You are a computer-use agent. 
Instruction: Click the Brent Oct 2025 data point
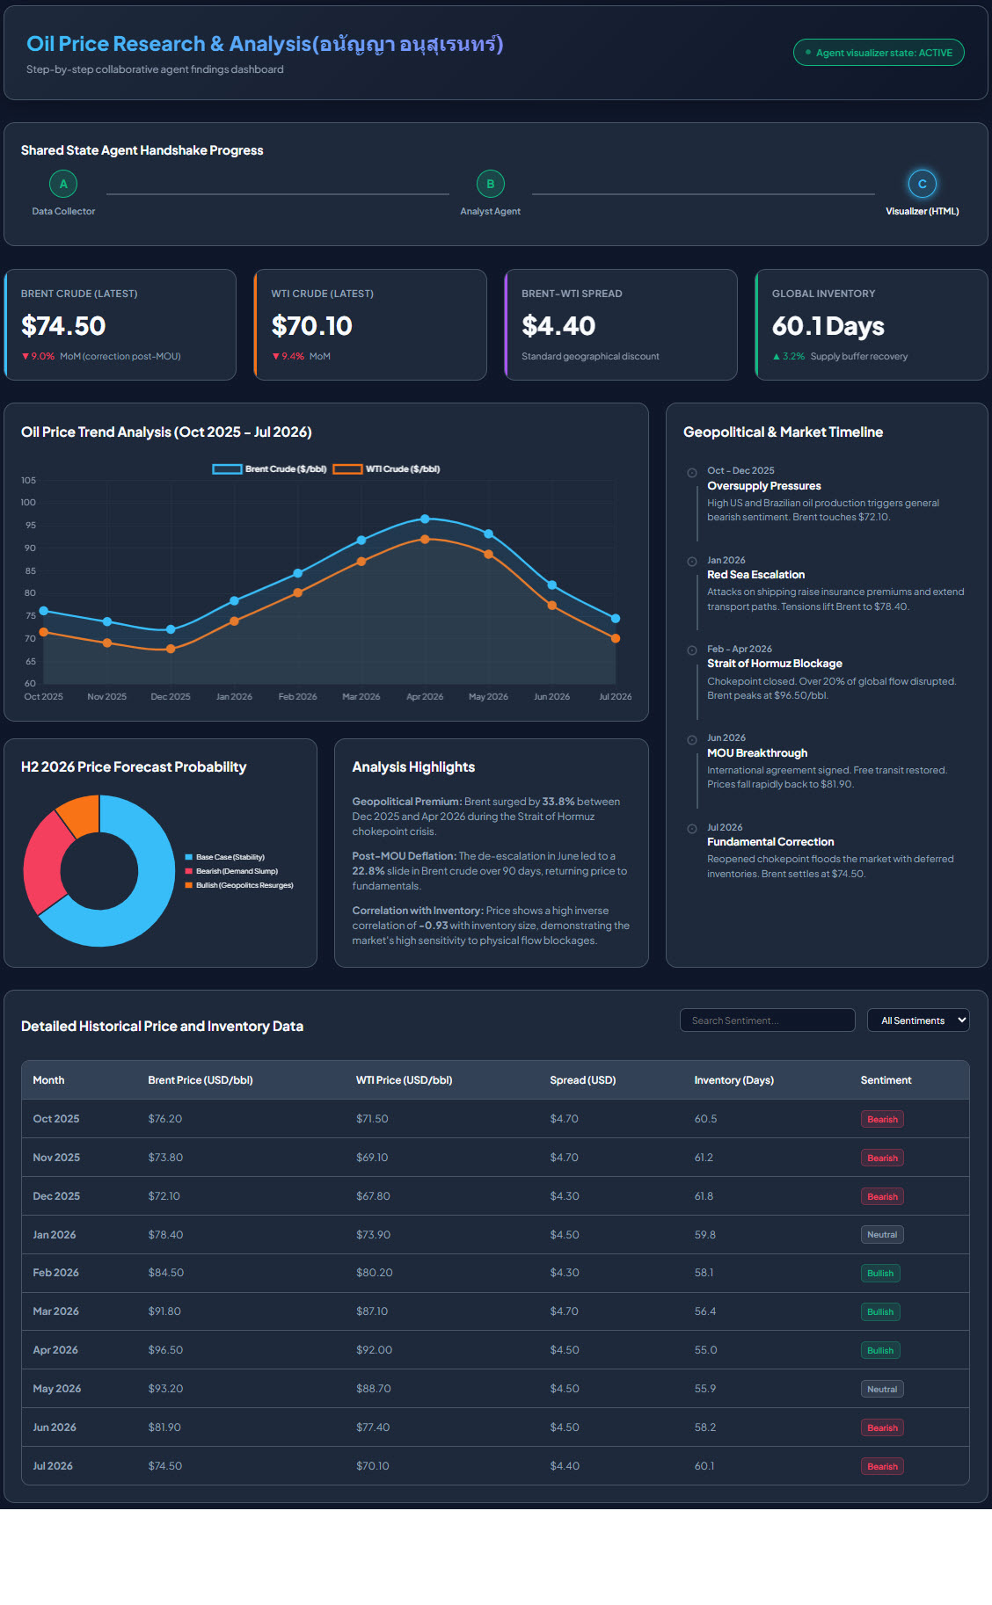(44, 611)
